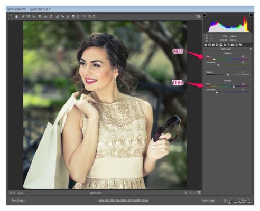Pick the Adjustment Brush tool

(68, 17)
